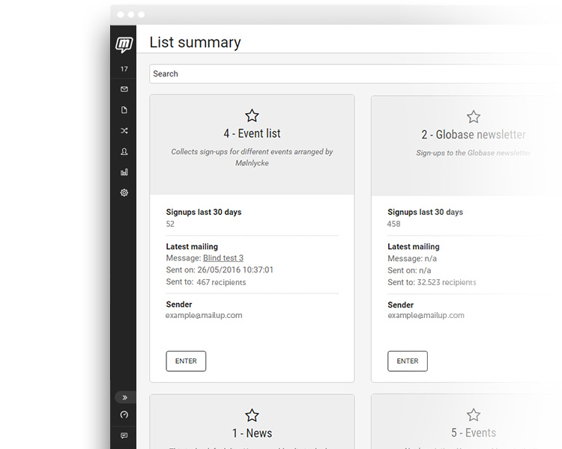This screenshot has height=449, width=562.
Task: Open the bar chart statistics icon
Action: pyautogui.click(x=124, y=172)
